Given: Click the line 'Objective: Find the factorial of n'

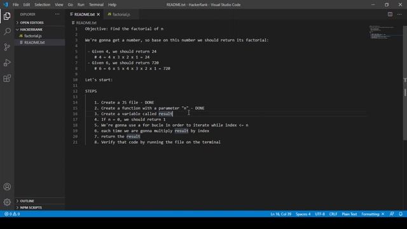Looking at the screenshot, I should click(x=125, y=29).
